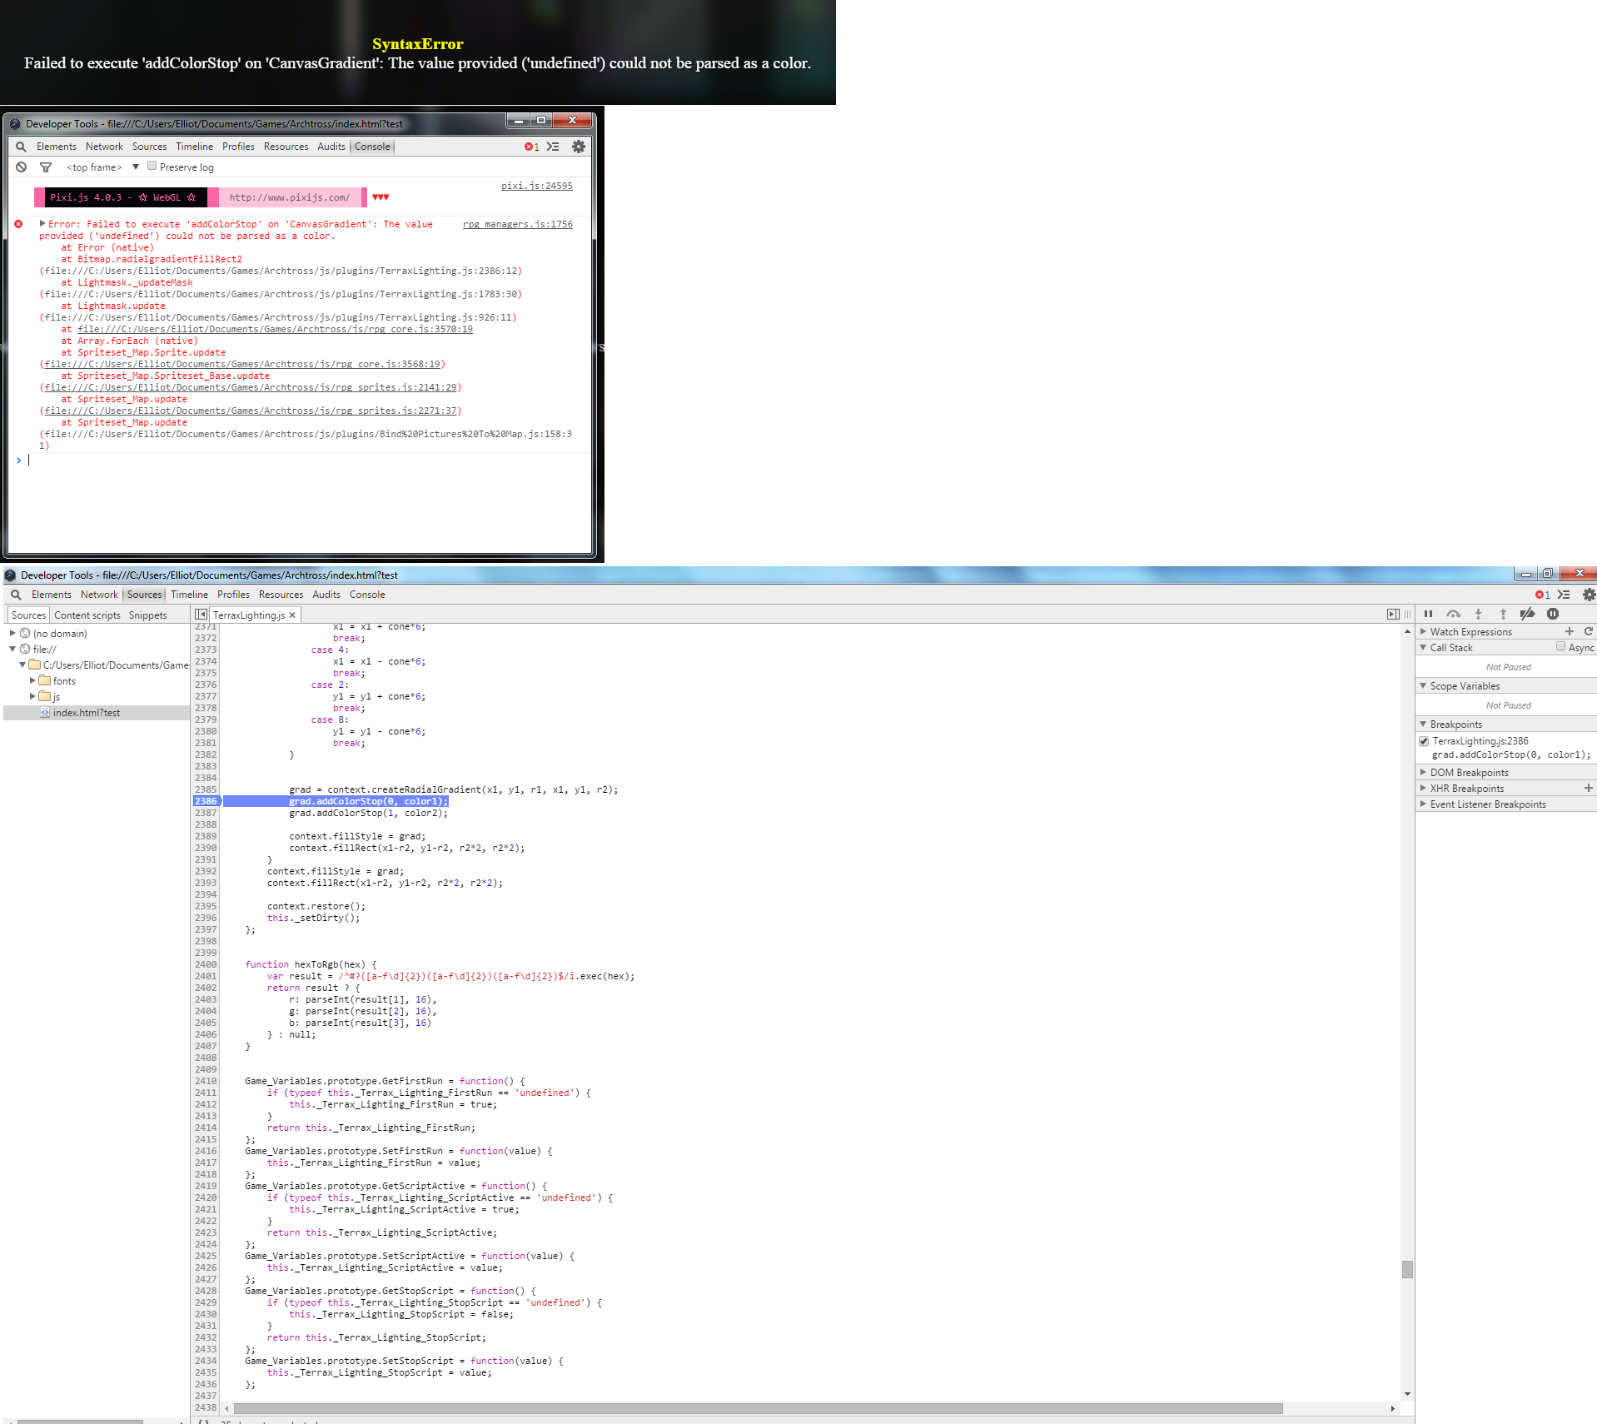Click the horizontal scrollbar under code

coord(759,1408)
